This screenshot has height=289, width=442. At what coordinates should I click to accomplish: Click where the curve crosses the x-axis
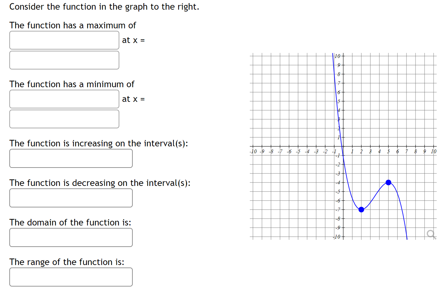pos(342,146)
